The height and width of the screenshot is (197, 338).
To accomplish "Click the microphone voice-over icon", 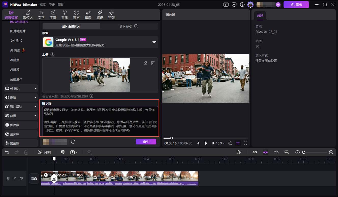I will [x=239, y=152].
